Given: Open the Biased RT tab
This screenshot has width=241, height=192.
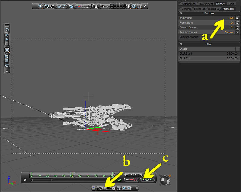Looking at the screenshot, I should 199,9.
